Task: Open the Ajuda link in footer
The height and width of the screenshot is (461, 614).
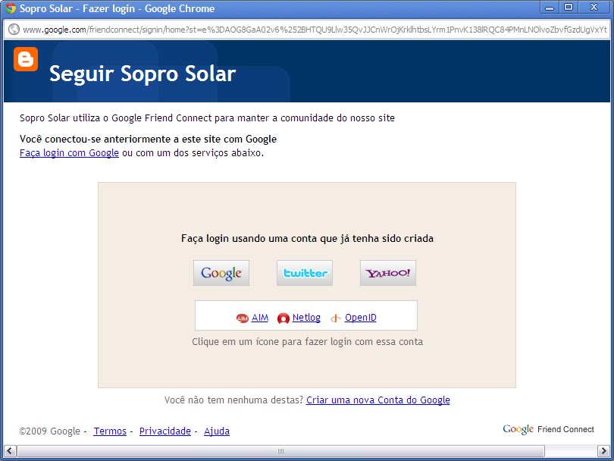Action: (217, 431)
